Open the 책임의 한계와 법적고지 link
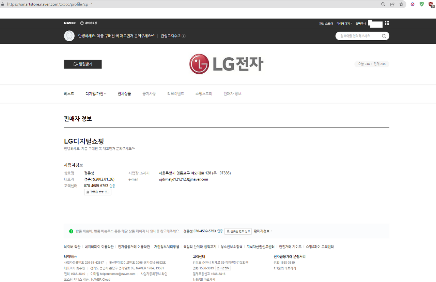436x282 pixels. (200, 247)
